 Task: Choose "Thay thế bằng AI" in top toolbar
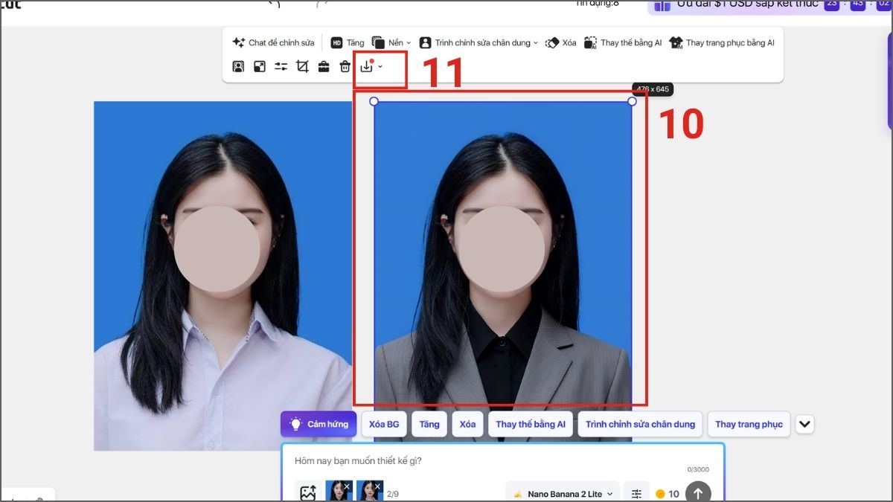(x=623, y=43)
